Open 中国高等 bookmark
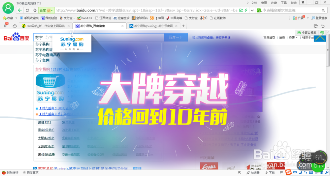The height and width of the screenshot is (176, 330). [174, 18]
